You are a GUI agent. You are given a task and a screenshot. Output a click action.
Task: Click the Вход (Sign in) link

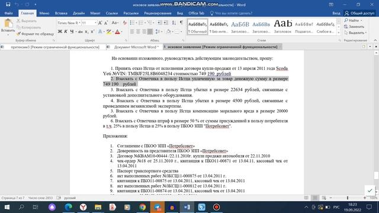(336, 13)
